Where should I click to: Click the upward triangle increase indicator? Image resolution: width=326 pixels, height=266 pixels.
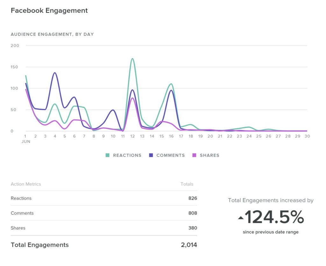click(x=241, y=218)
